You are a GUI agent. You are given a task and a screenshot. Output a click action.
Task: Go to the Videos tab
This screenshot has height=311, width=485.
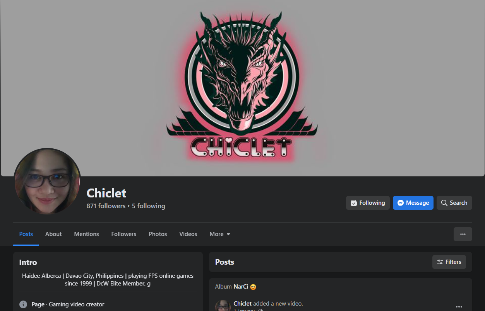click(188, 234)
